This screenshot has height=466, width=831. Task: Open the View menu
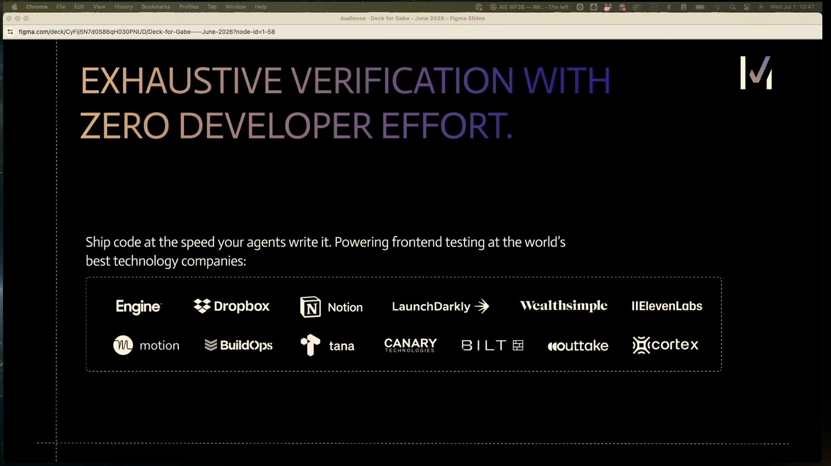tap(99, 7)
